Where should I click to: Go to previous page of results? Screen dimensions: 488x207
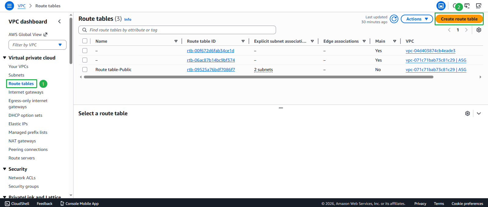coord(449,30)
